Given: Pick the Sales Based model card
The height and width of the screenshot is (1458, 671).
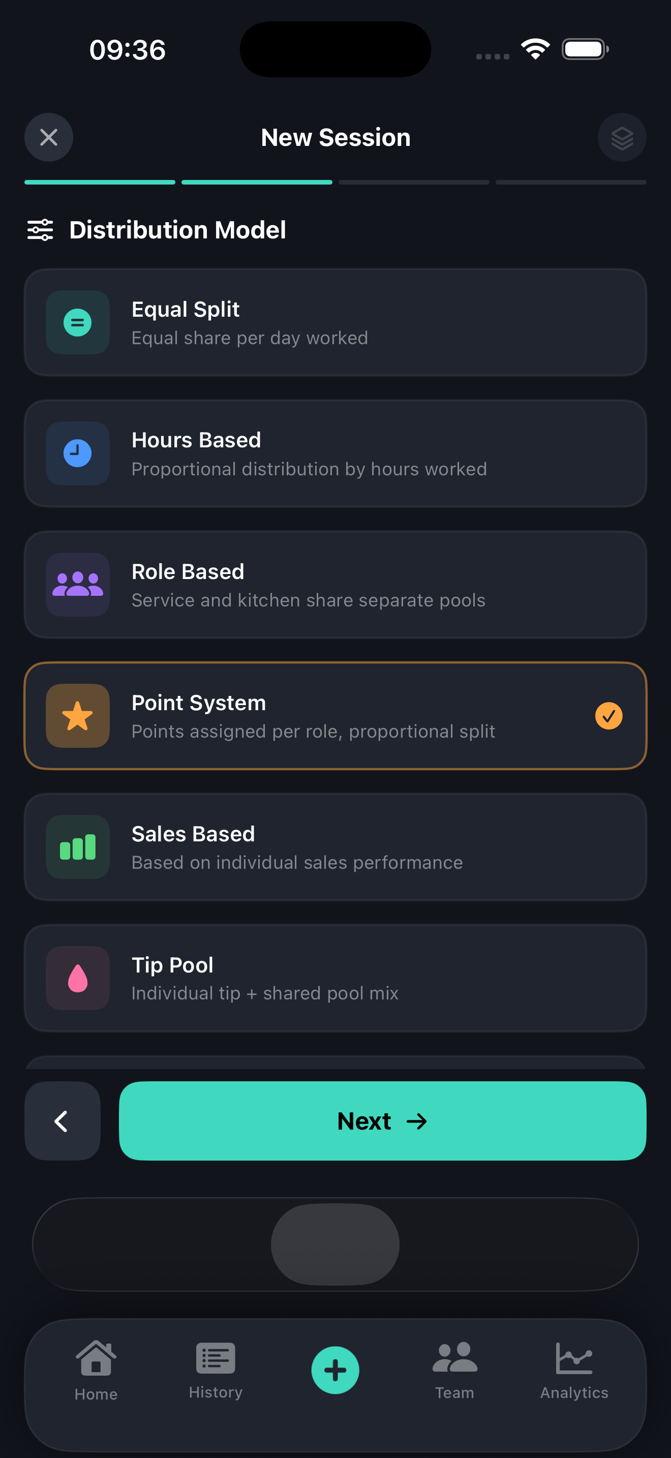Looking at the screenshot, I should pyautogui.click(x=335, y=847).
